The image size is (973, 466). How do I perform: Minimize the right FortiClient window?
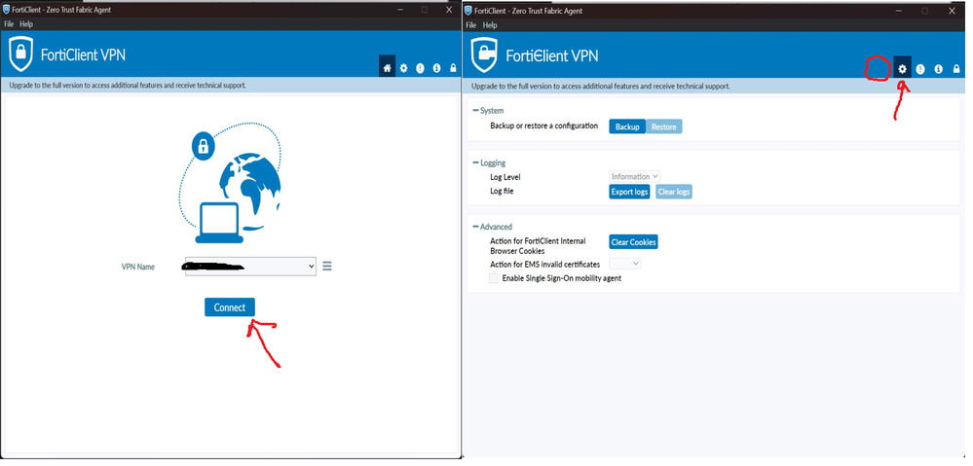point(897,11)
